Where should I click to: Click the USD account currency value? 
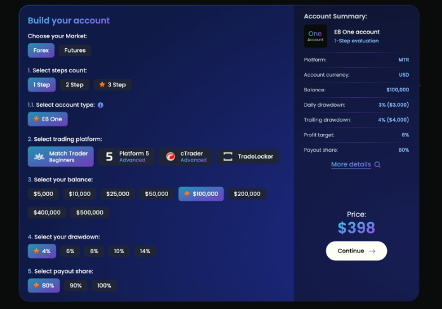coord(404,75)
